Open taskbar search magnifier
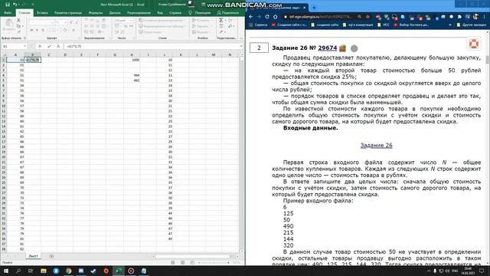This screenshot has height=276, width=490. point(18,271)
